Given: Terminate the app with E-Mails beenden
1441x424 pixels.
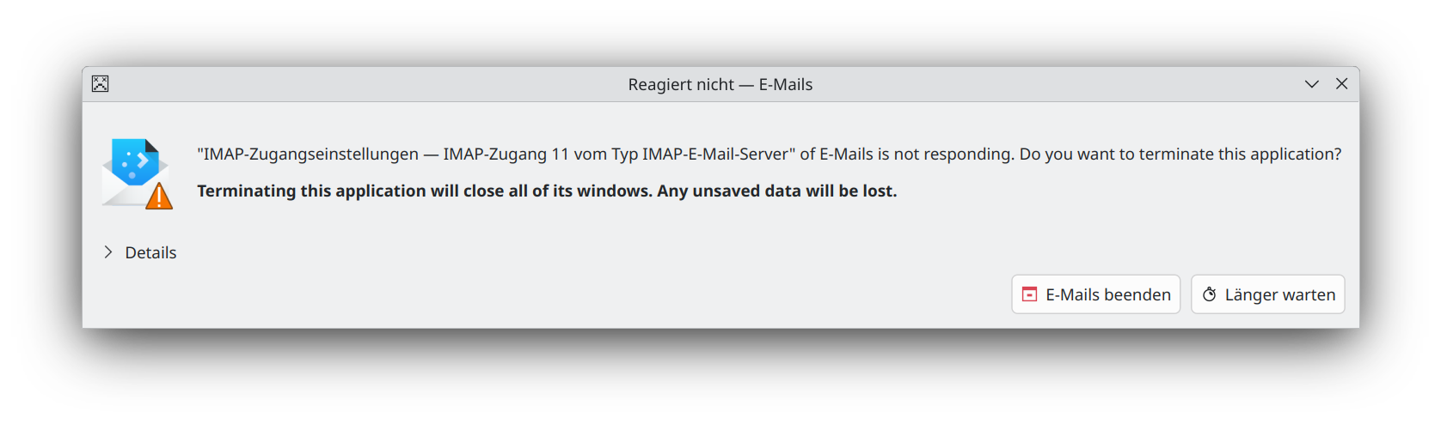Looking at the screenshot, I should click(1096, 294).
